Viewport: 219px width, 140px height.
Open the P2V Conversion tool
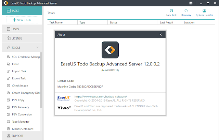(x=19, y=114)
